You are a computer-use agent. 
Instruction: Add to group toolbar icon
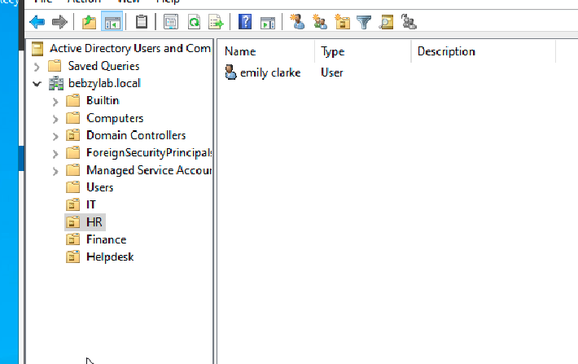point(409,22)
